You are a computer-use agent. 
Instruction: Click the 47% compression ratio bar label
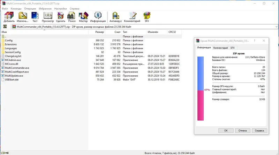(207, 90)
